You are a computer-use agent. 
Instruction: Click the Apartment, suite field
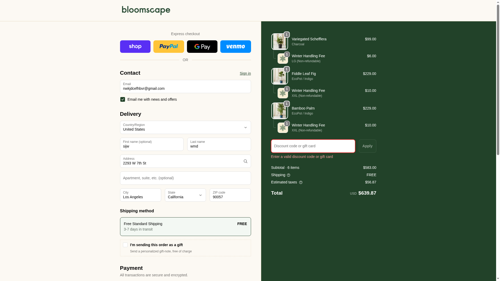pyautogui.click(x=185, y=178)
